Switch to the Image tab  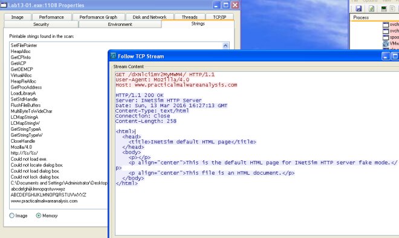(x=18, y=17)
